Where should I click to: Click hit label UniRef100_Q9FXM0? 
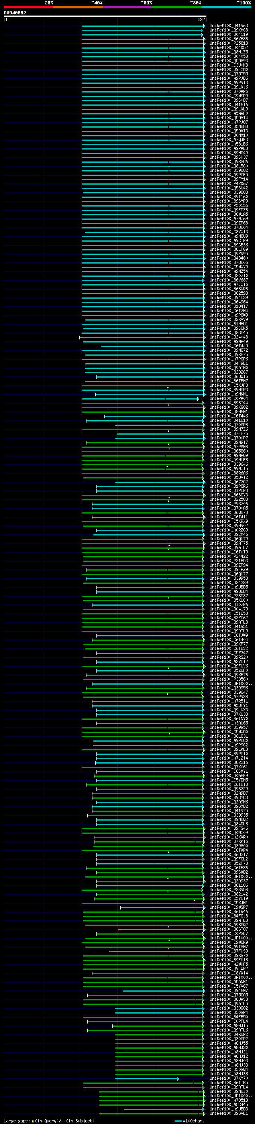[229, 69]
